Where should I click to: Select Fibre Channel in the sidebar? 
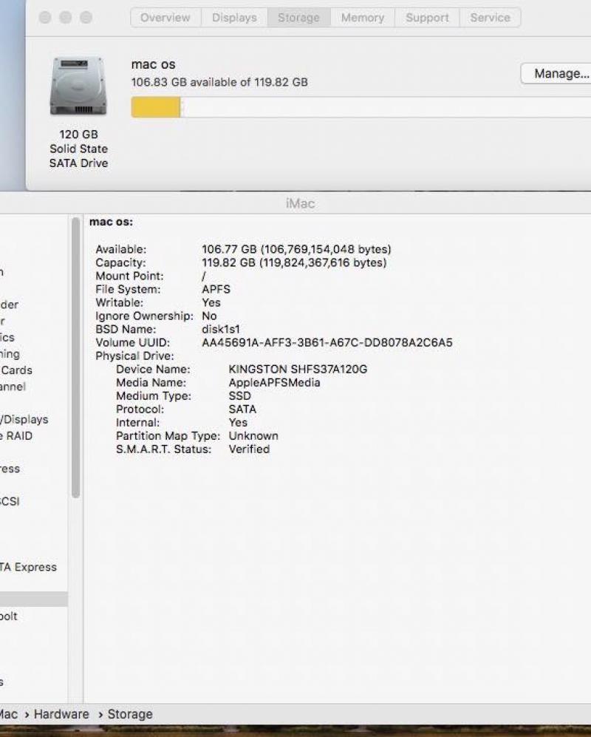click(x=13, y=387)
